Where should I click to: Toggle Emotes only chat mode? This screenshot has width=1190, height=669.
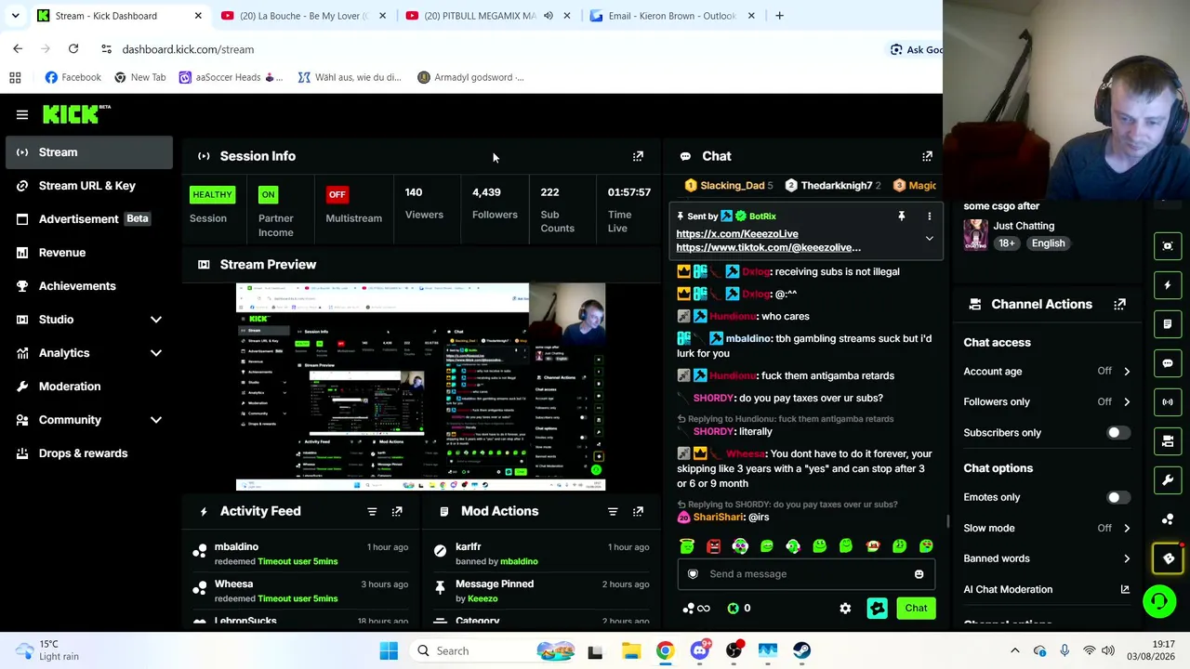pyautogui.click(x=1117, y=497)
